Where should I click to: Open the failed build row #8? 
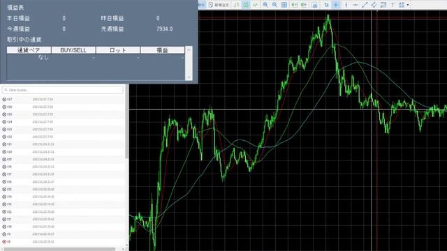point(63,242)
